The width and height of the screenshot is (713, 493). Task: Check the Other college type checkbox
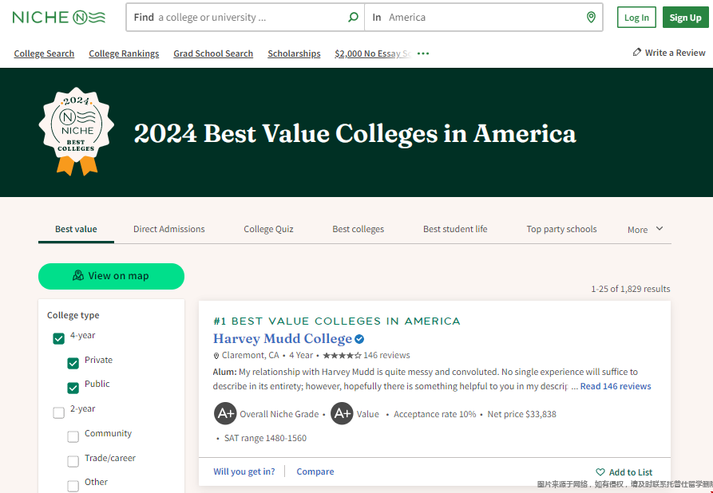tap(73, 486)
